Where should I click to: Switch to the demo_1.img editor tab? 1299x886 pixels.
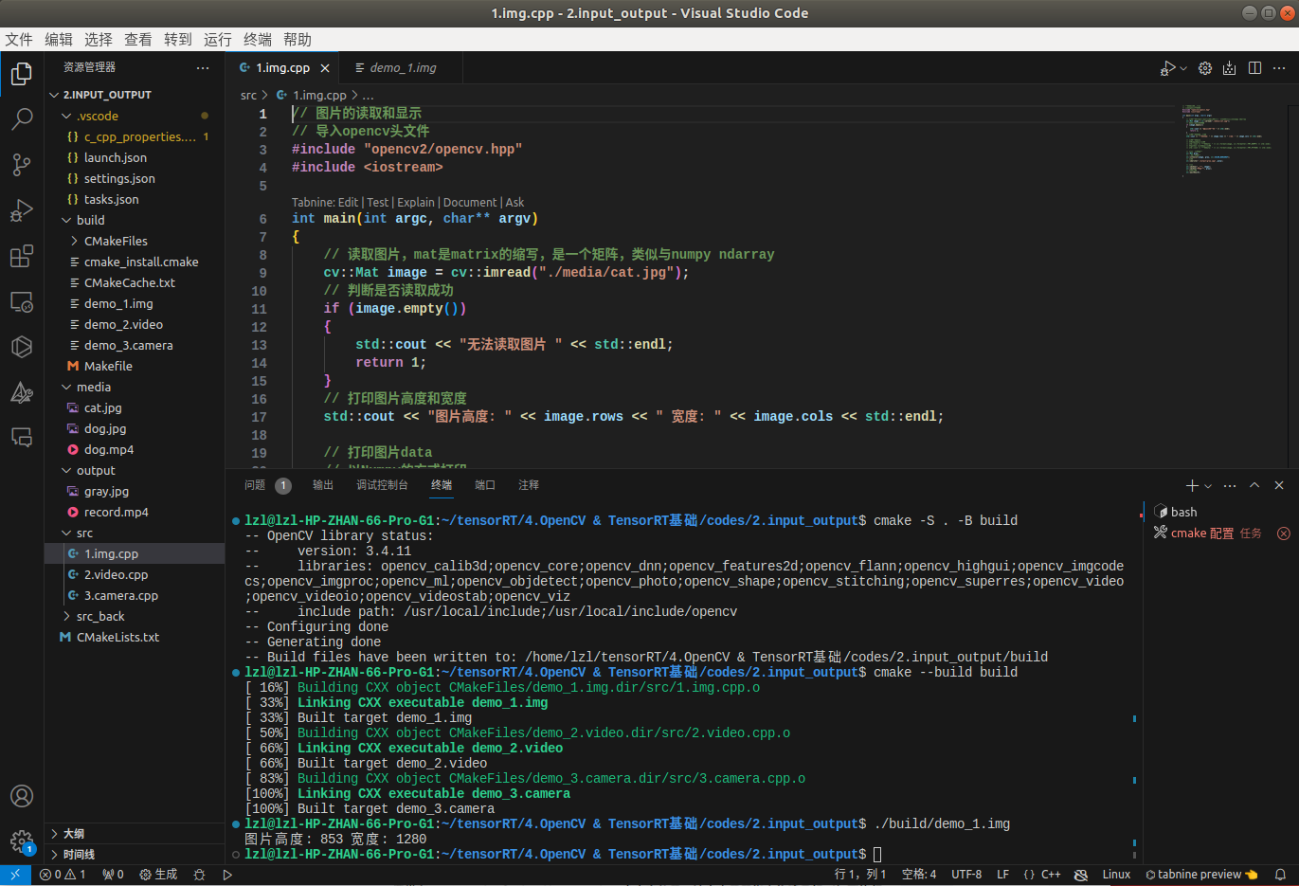click(402, 68)
